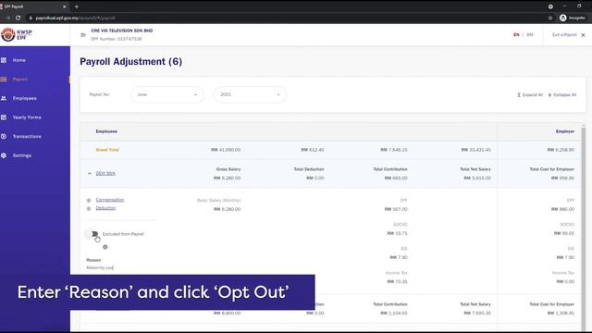Click the plus icon beside Compensation

click(x=89, y=200)
